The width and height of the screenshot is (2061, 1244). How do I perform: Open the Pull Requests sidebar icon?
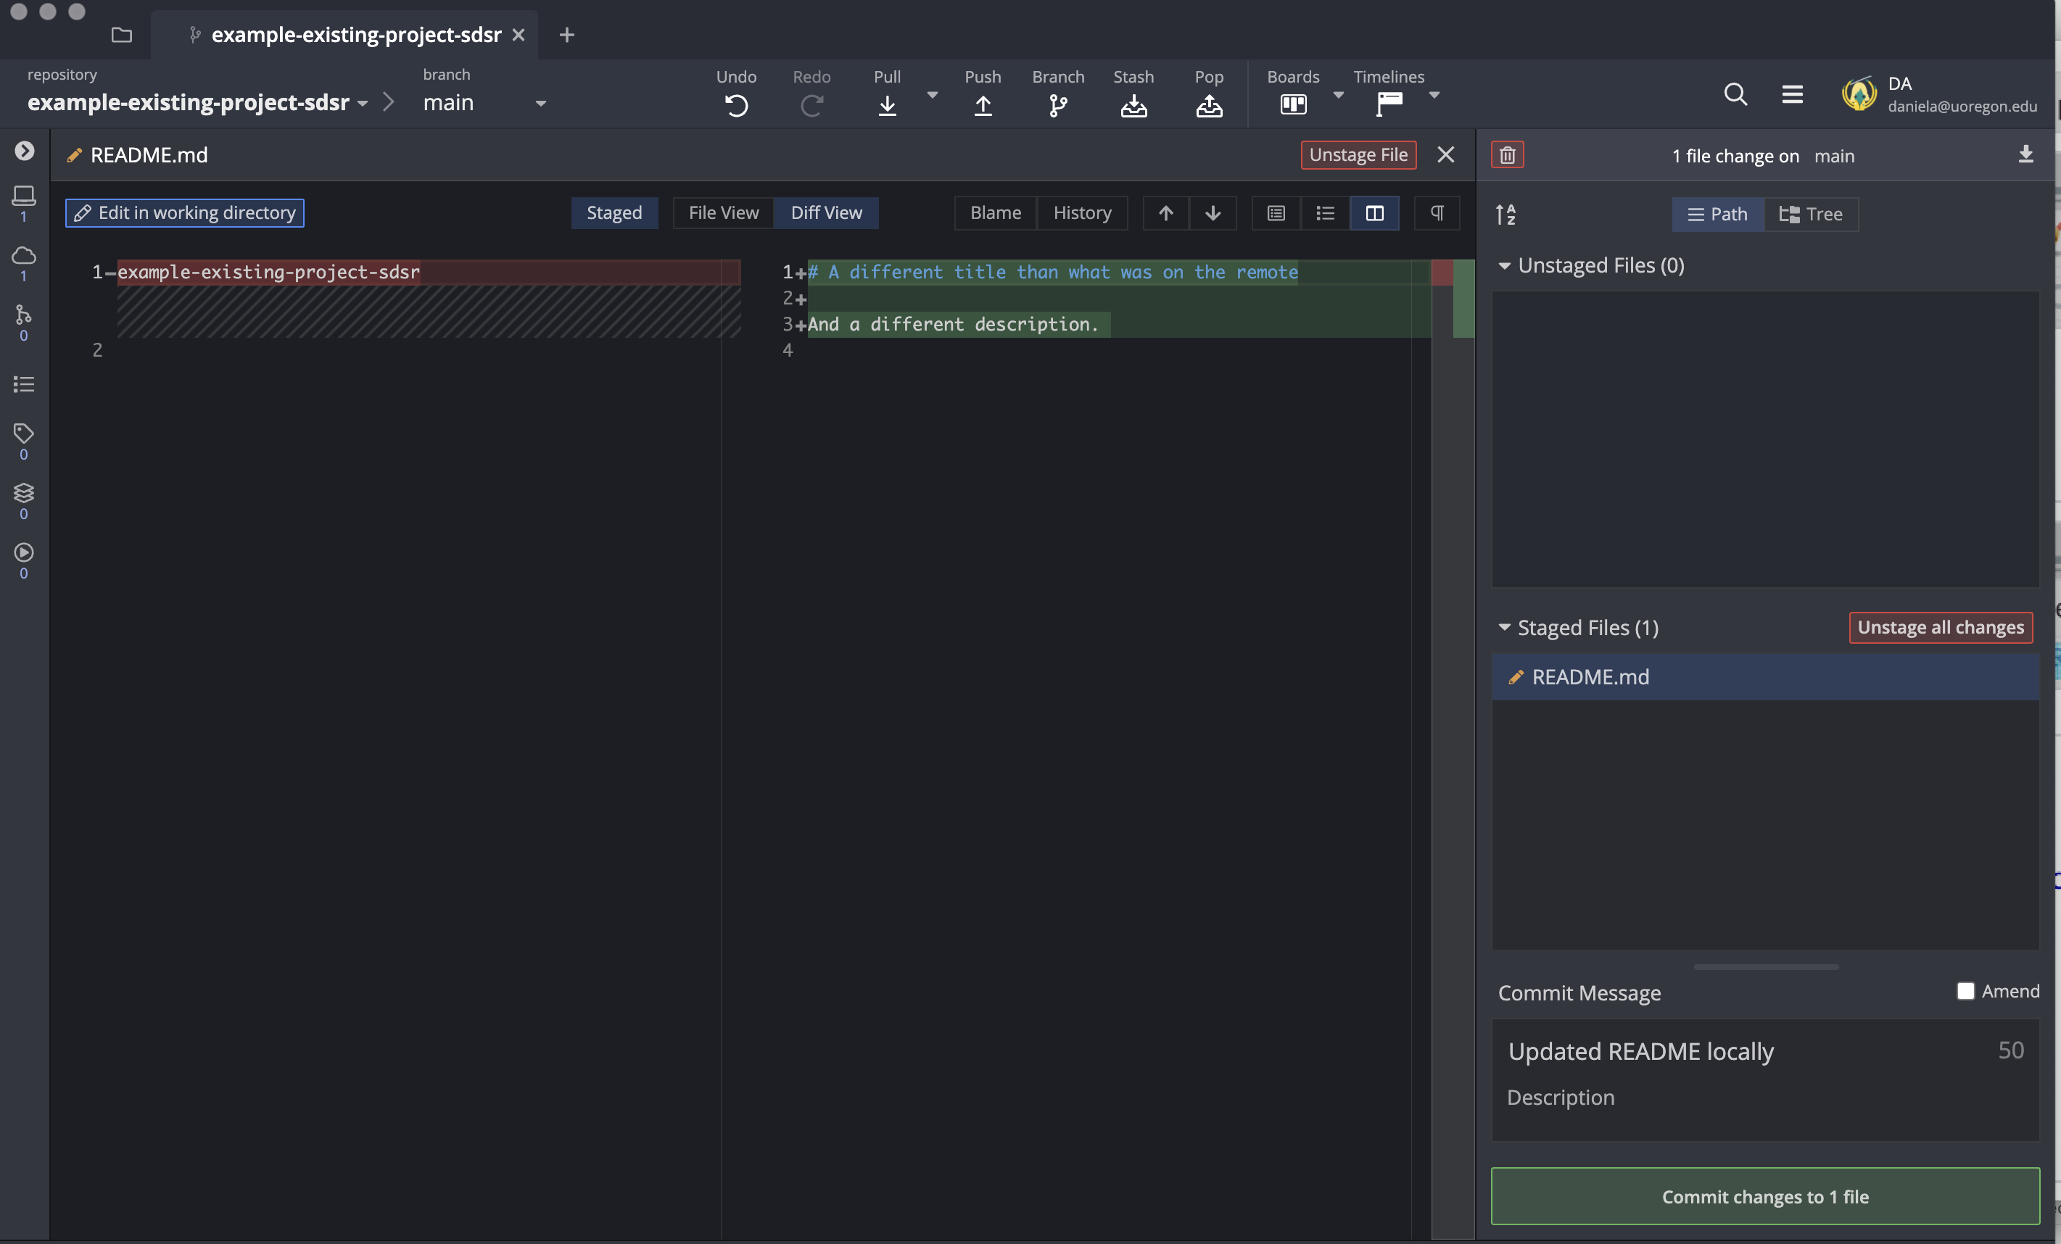coord(23,315)
